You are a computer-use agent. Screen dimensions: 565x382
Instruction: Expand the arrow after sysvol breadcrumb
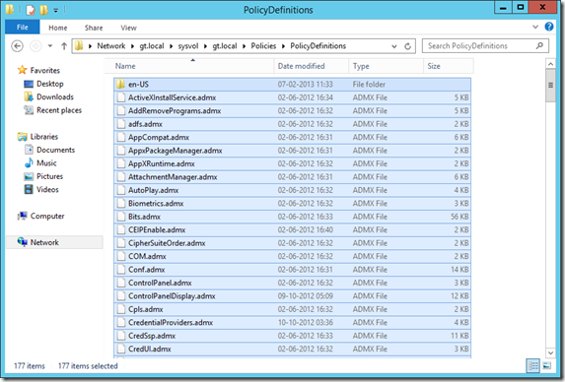(x=205, y=46)
